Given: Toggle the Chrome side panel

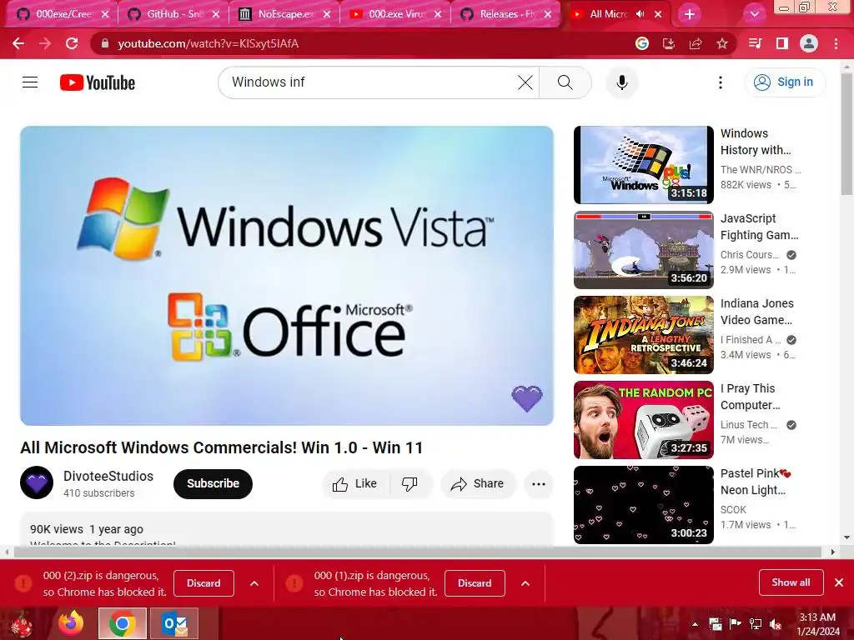Looking at the screenshot, I should click(782, 43).
